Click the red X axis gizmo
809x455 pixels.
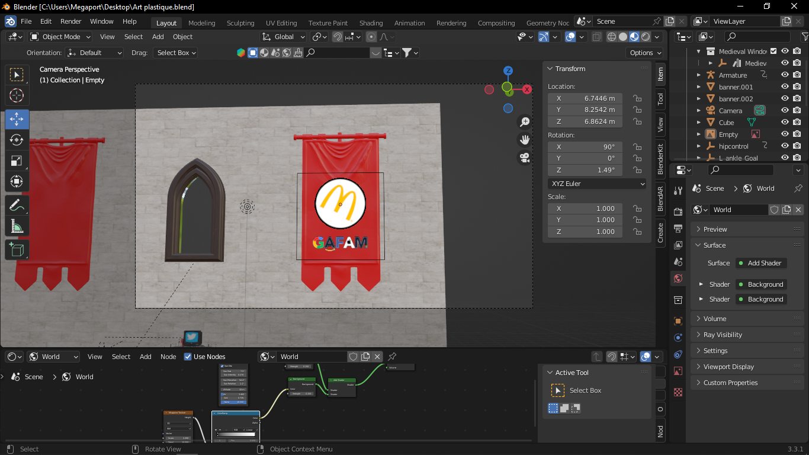[x=527, y=89]
